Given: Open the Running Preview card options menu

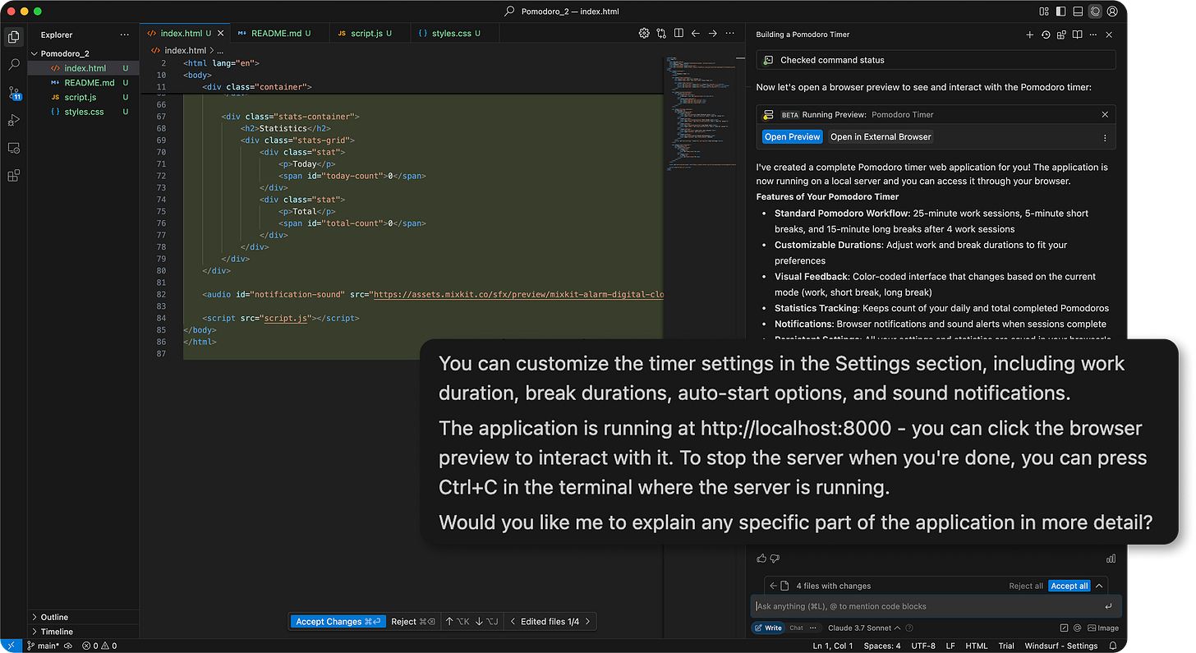Looking at the screenshot, I should point(1105,137).
